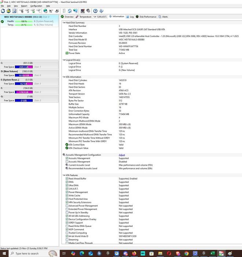Switch to the Disk Performance tab
This screenshot has width=242, height=257.
pyautogui.click(x=146, y=17)
